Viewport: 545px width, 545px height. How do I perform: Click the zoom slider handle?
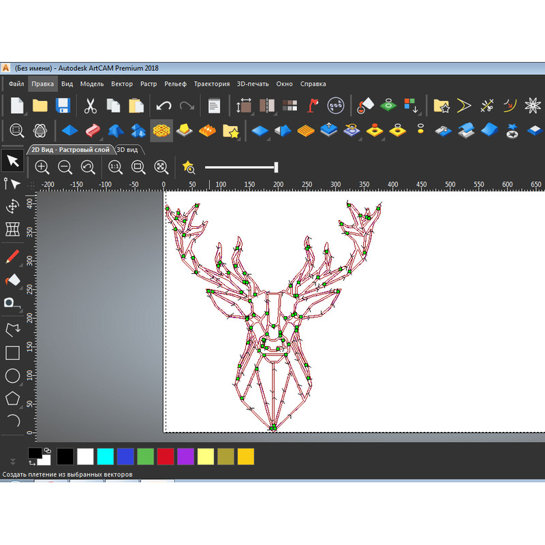(x=276, y=166)
